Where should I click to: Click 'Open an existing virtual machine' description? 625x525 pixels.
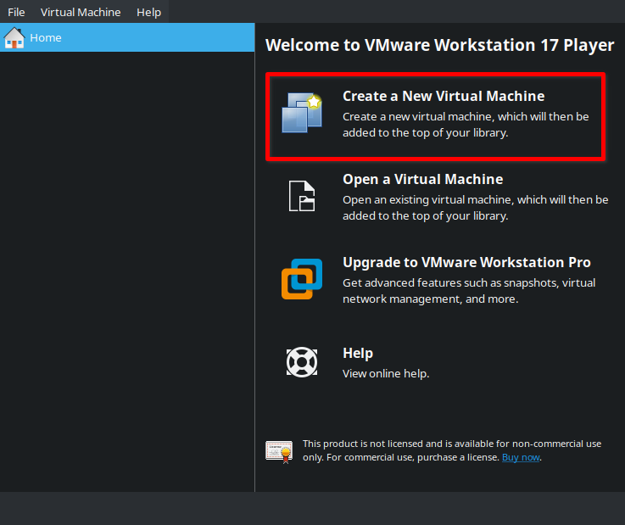coord(476,208)
